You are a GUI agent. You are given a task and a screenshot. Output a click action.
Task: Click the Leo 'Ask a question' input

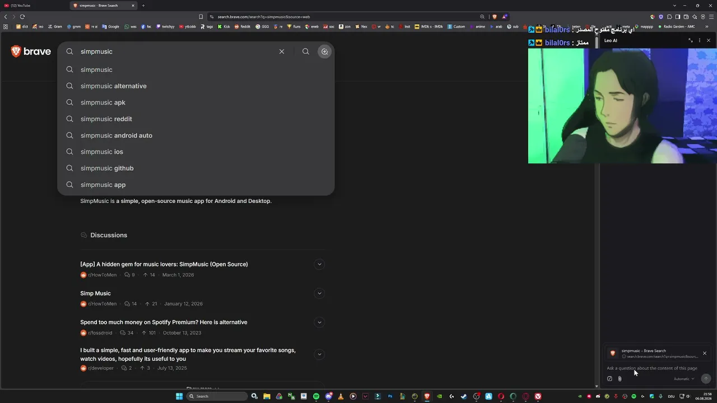(652, 368)
